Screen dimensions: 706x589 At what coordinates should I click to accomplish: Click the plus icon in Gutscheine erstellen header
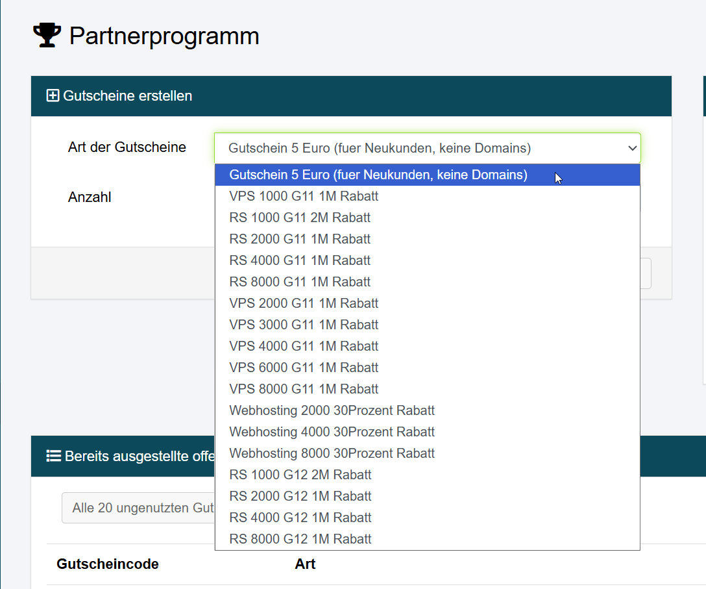53,96
